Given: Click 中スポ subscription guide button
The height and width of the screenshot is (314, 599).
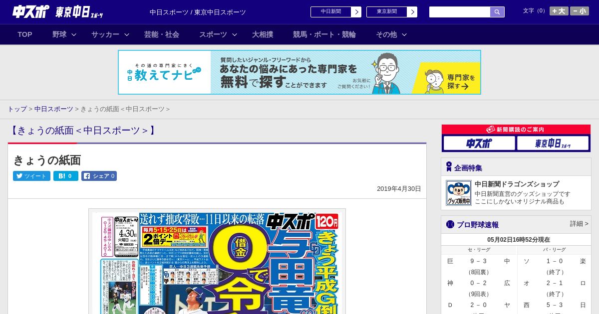Looking at the screenshot, I should [479, 144].
